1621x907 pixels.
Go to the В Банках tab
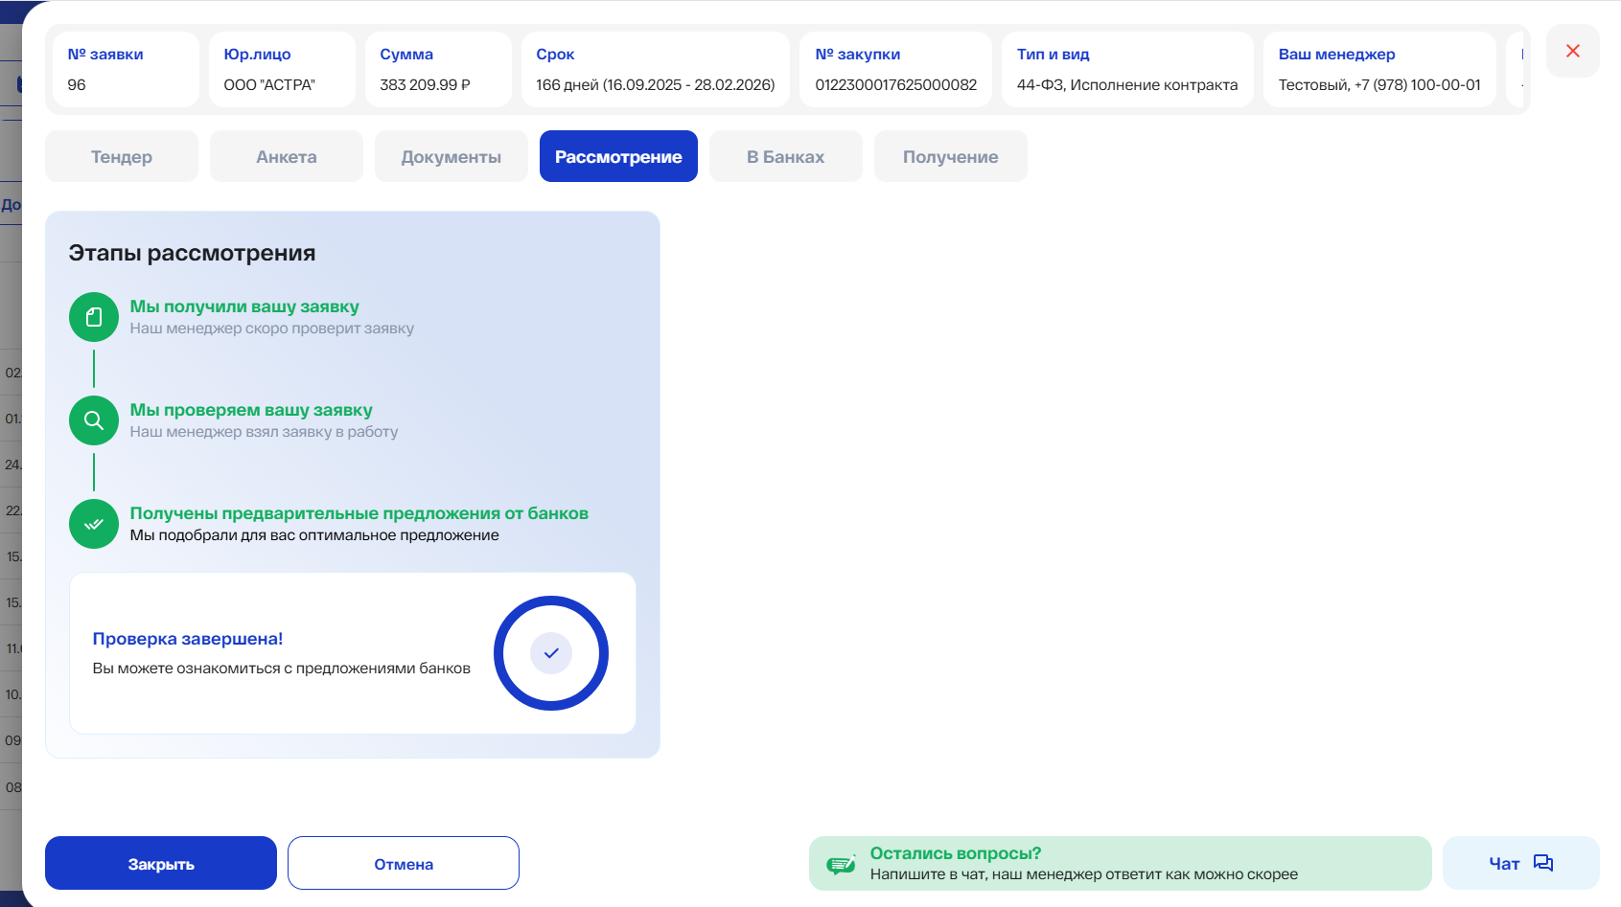click(x=786, y=156)
